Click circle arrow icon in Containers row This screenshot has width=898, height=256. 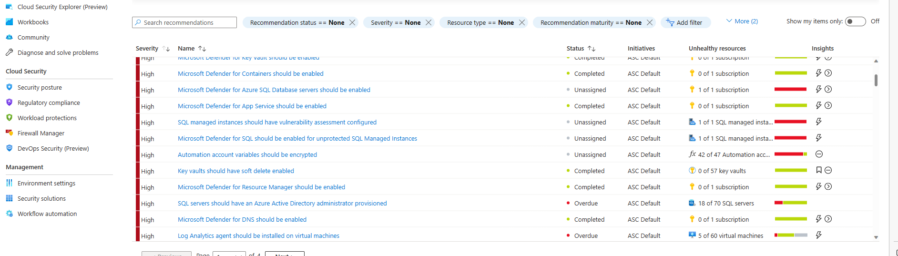tap(828, 73)
